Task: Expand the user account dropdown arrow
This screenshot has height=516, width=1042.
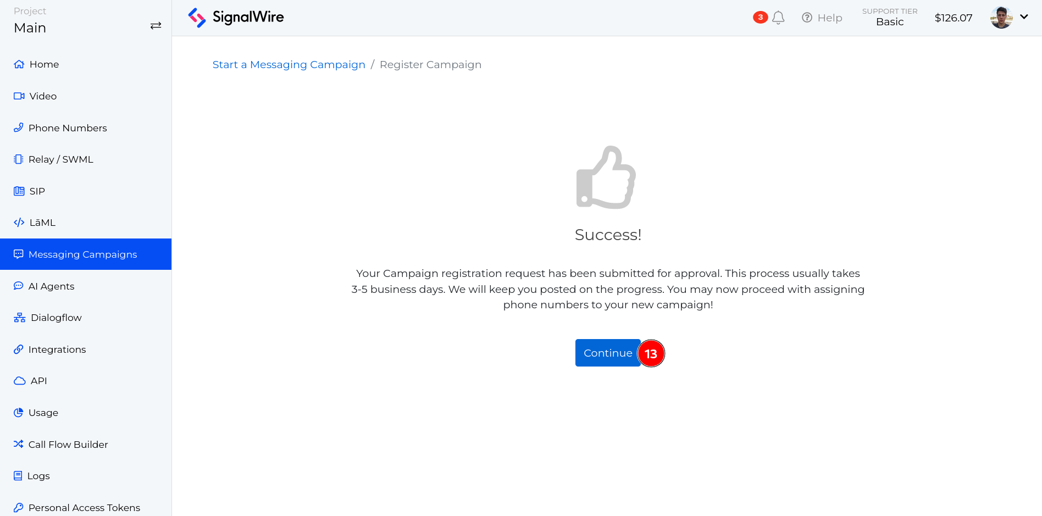Action: coord(1024,16)
